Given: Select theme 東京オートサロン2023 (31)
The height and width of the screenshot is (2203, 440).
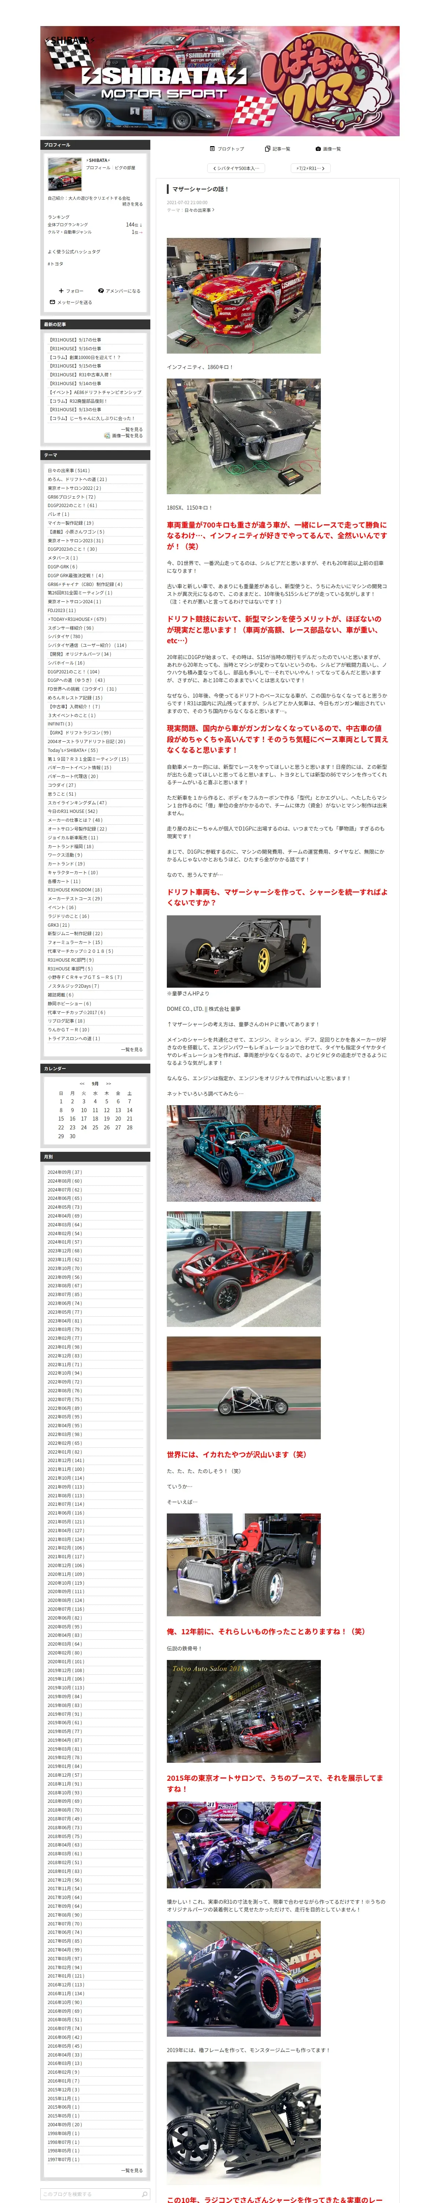Looking at the screenshot, I should coord(75,540).
